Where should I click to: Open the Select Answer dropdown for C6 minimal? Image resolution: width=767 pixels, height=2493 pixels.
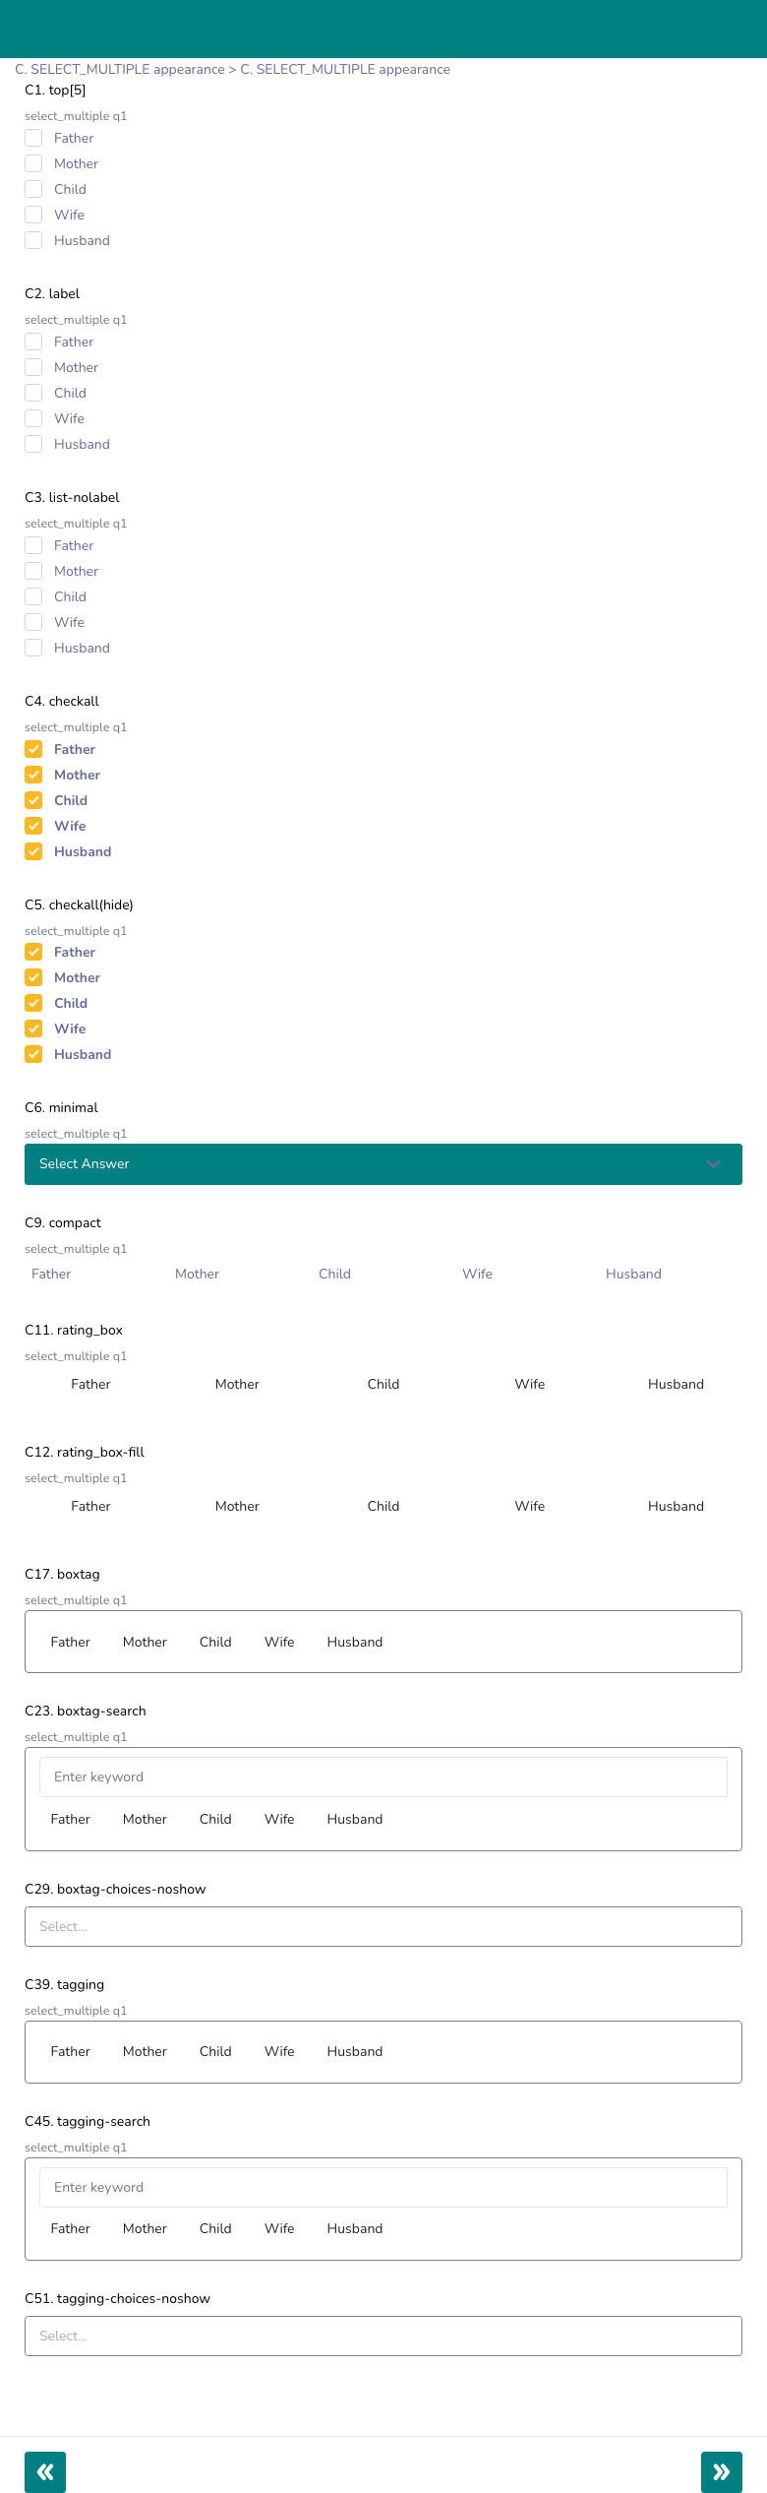pyautogui.click(x=383, y=1163)
